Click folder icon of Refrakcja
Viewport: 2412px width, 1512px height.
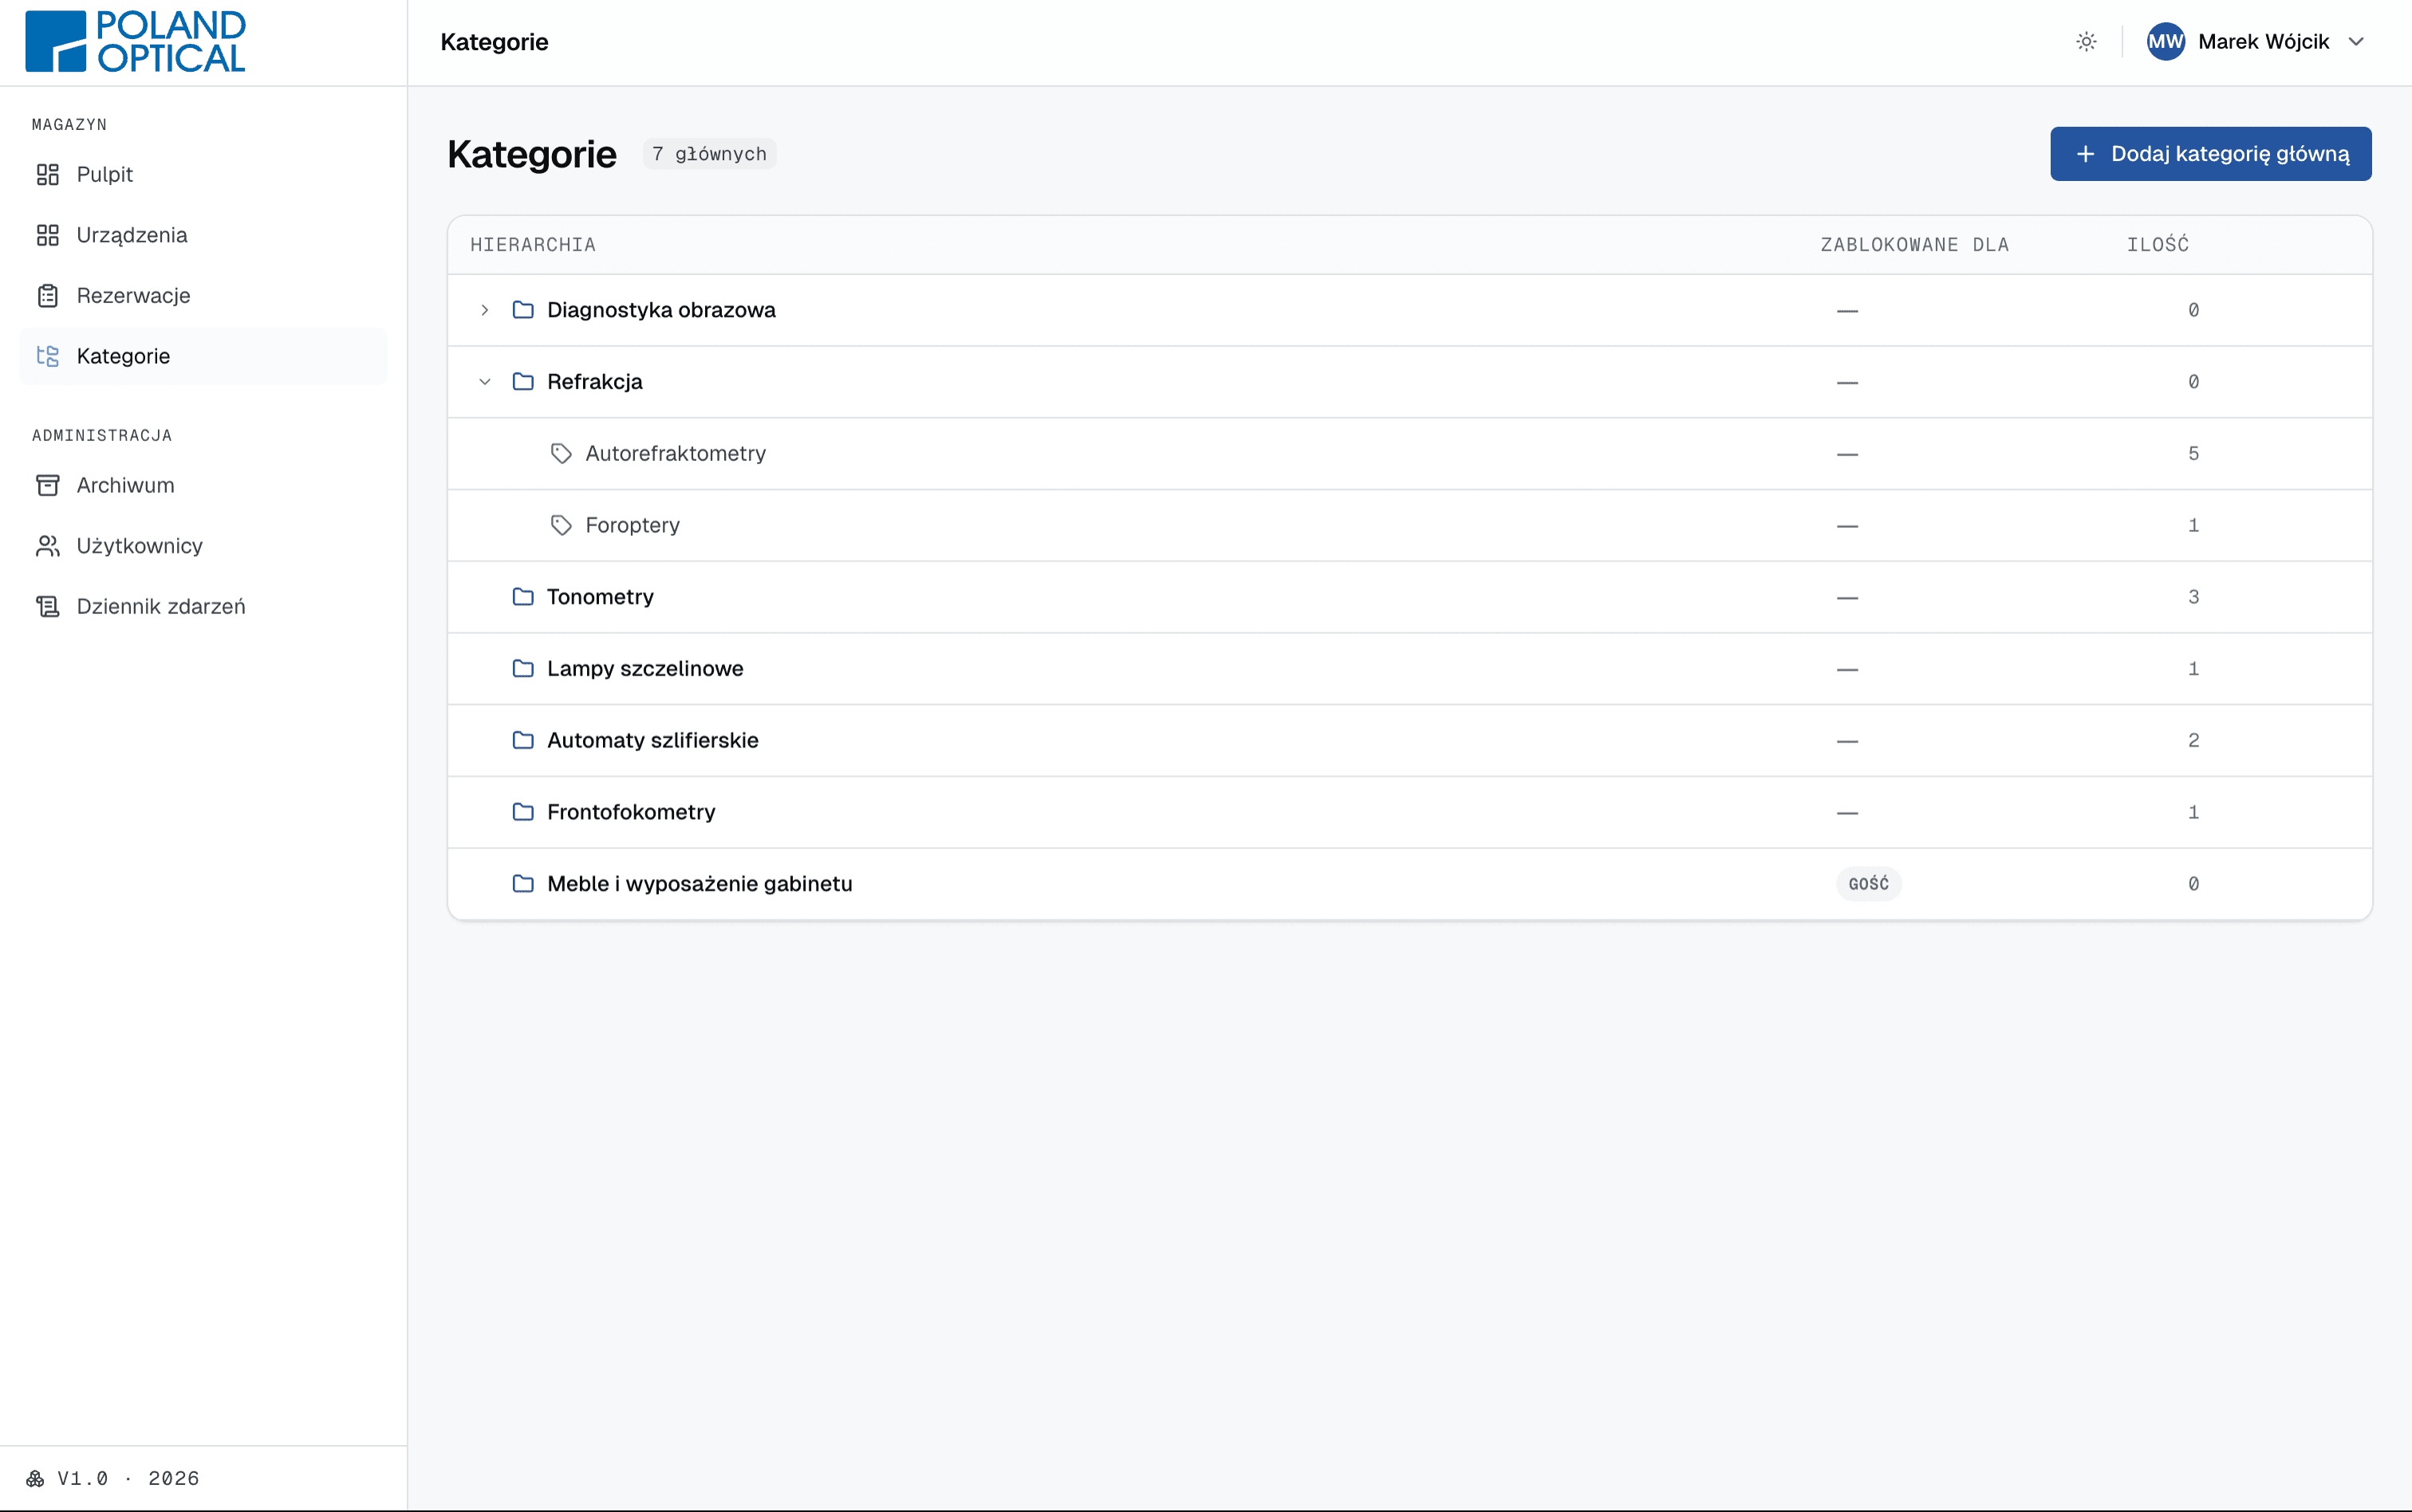click(523, 382)
